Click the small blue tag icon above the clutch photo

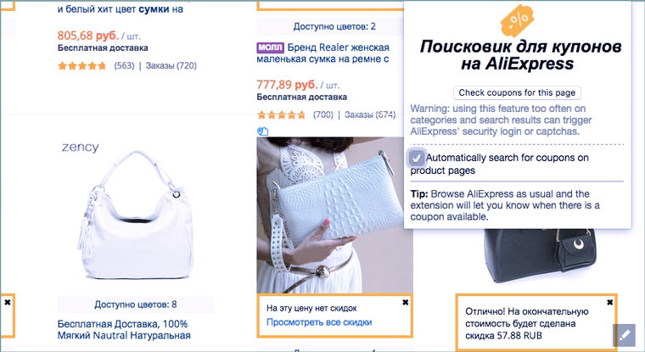coord(262,131)
